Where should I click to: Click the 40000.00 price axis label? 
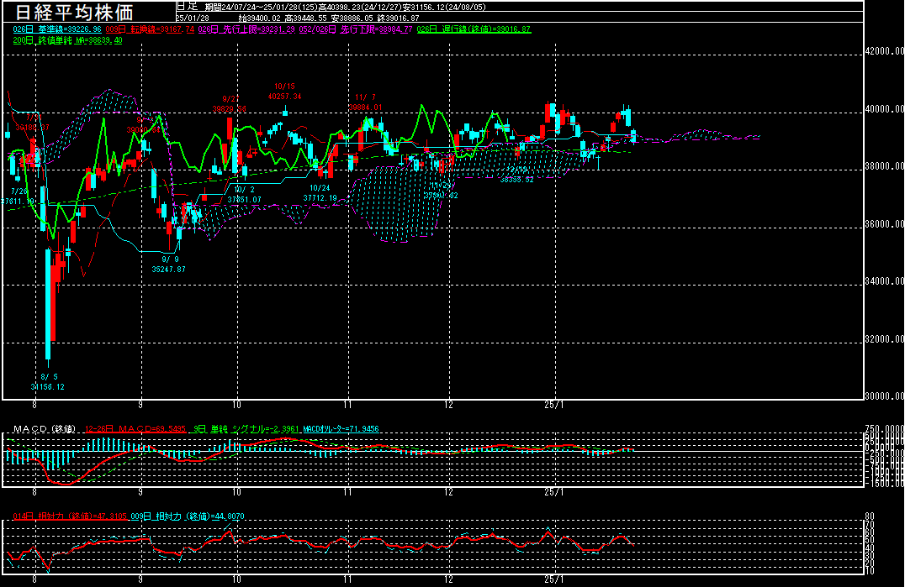[885, 109]
